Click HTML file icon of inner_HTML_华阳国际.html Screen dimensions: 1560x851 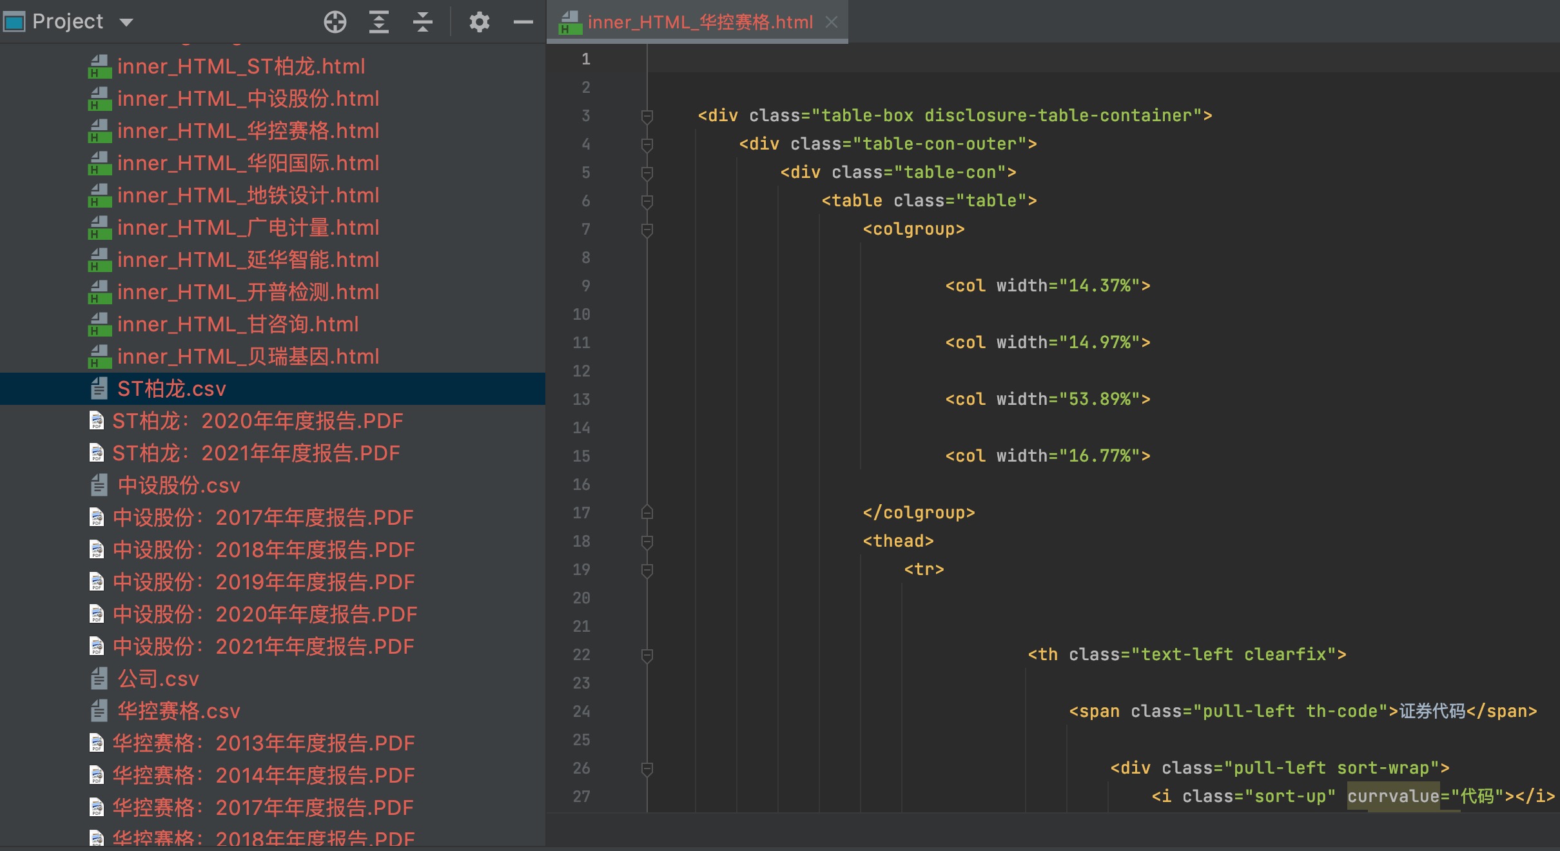tap(99, 163)
